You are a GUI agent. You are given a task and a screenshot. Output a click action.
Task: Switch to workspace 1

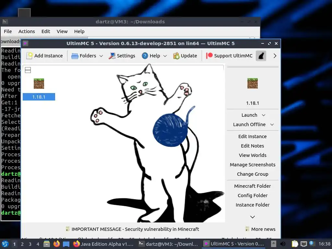[x=14, y=244]
